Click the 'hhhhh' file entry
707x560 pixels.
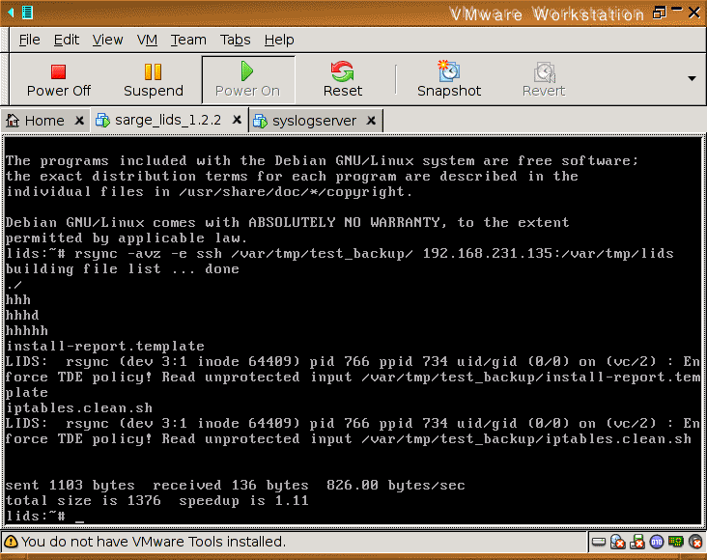pos(27,330)
